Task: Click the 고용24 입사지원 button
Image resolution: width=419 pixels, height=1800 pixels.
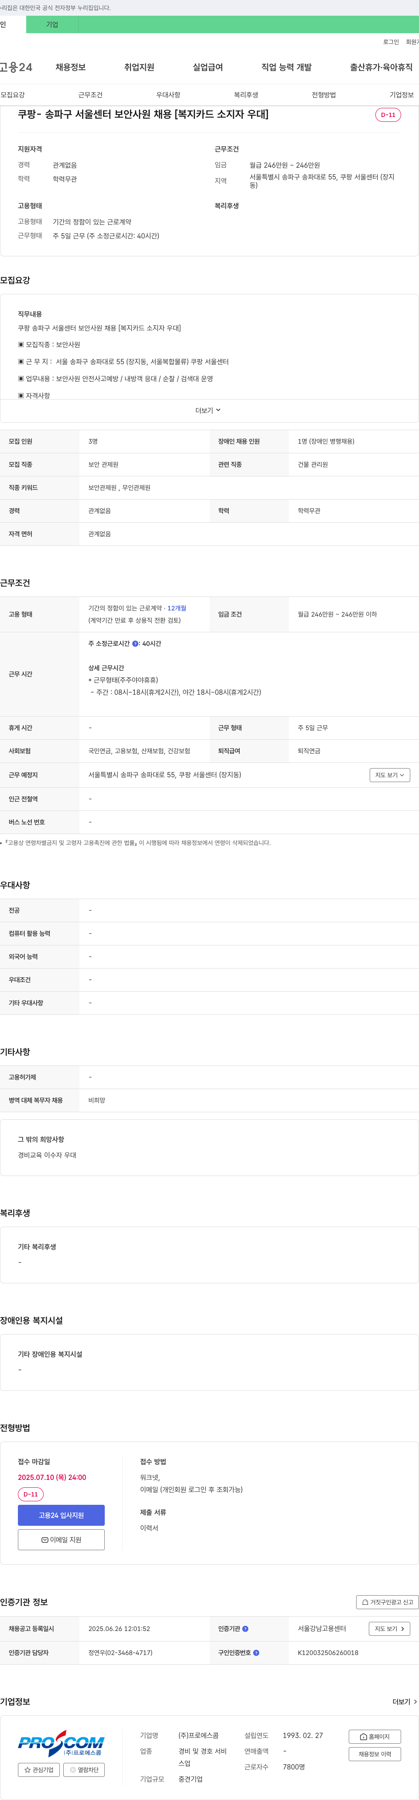Action: click(x=61, y=1515)
